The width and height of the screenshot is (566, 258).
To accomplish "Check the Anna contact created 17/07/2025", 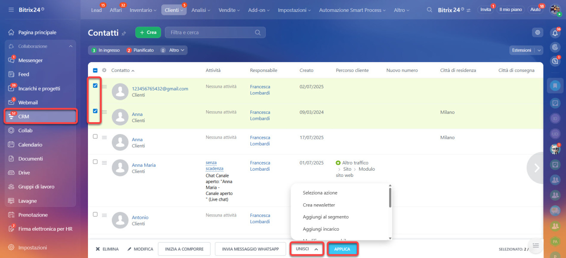I will (x=95, y=137).
